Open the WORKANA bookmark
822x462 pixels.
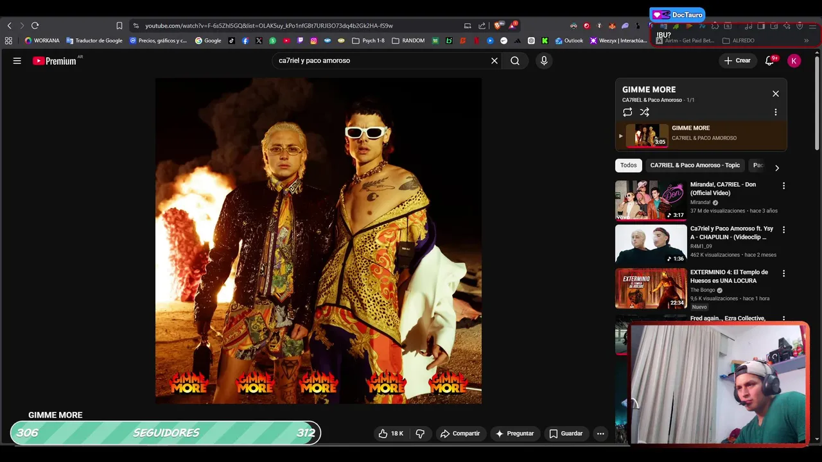(42, 40)
